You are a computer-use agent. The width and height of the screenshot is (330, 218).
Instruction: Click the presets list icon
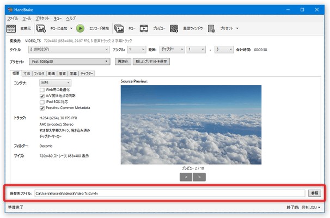(212, 28)
